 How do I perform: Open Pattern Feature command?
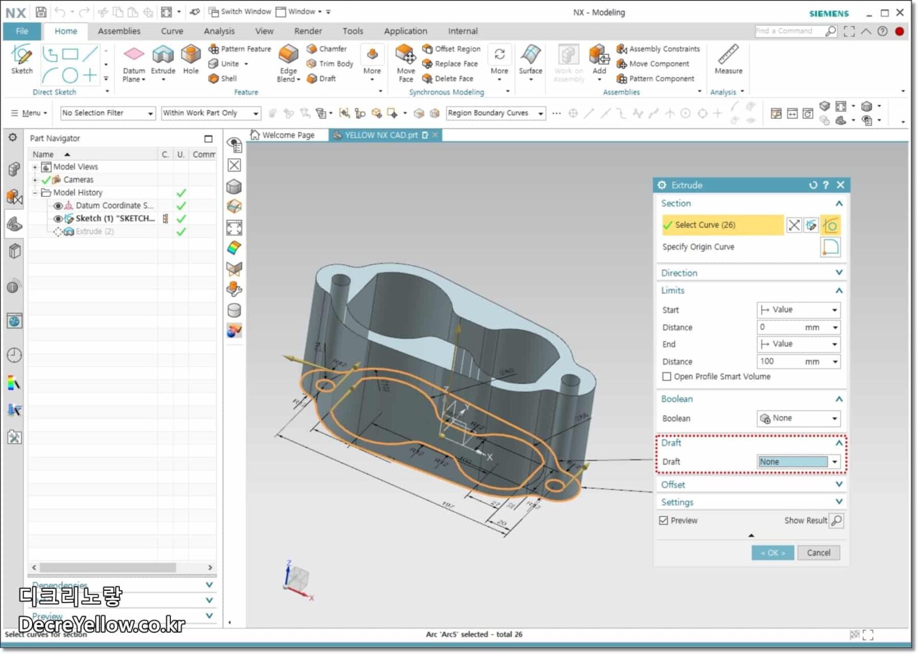pyautogui.click(x=239, y=49)
